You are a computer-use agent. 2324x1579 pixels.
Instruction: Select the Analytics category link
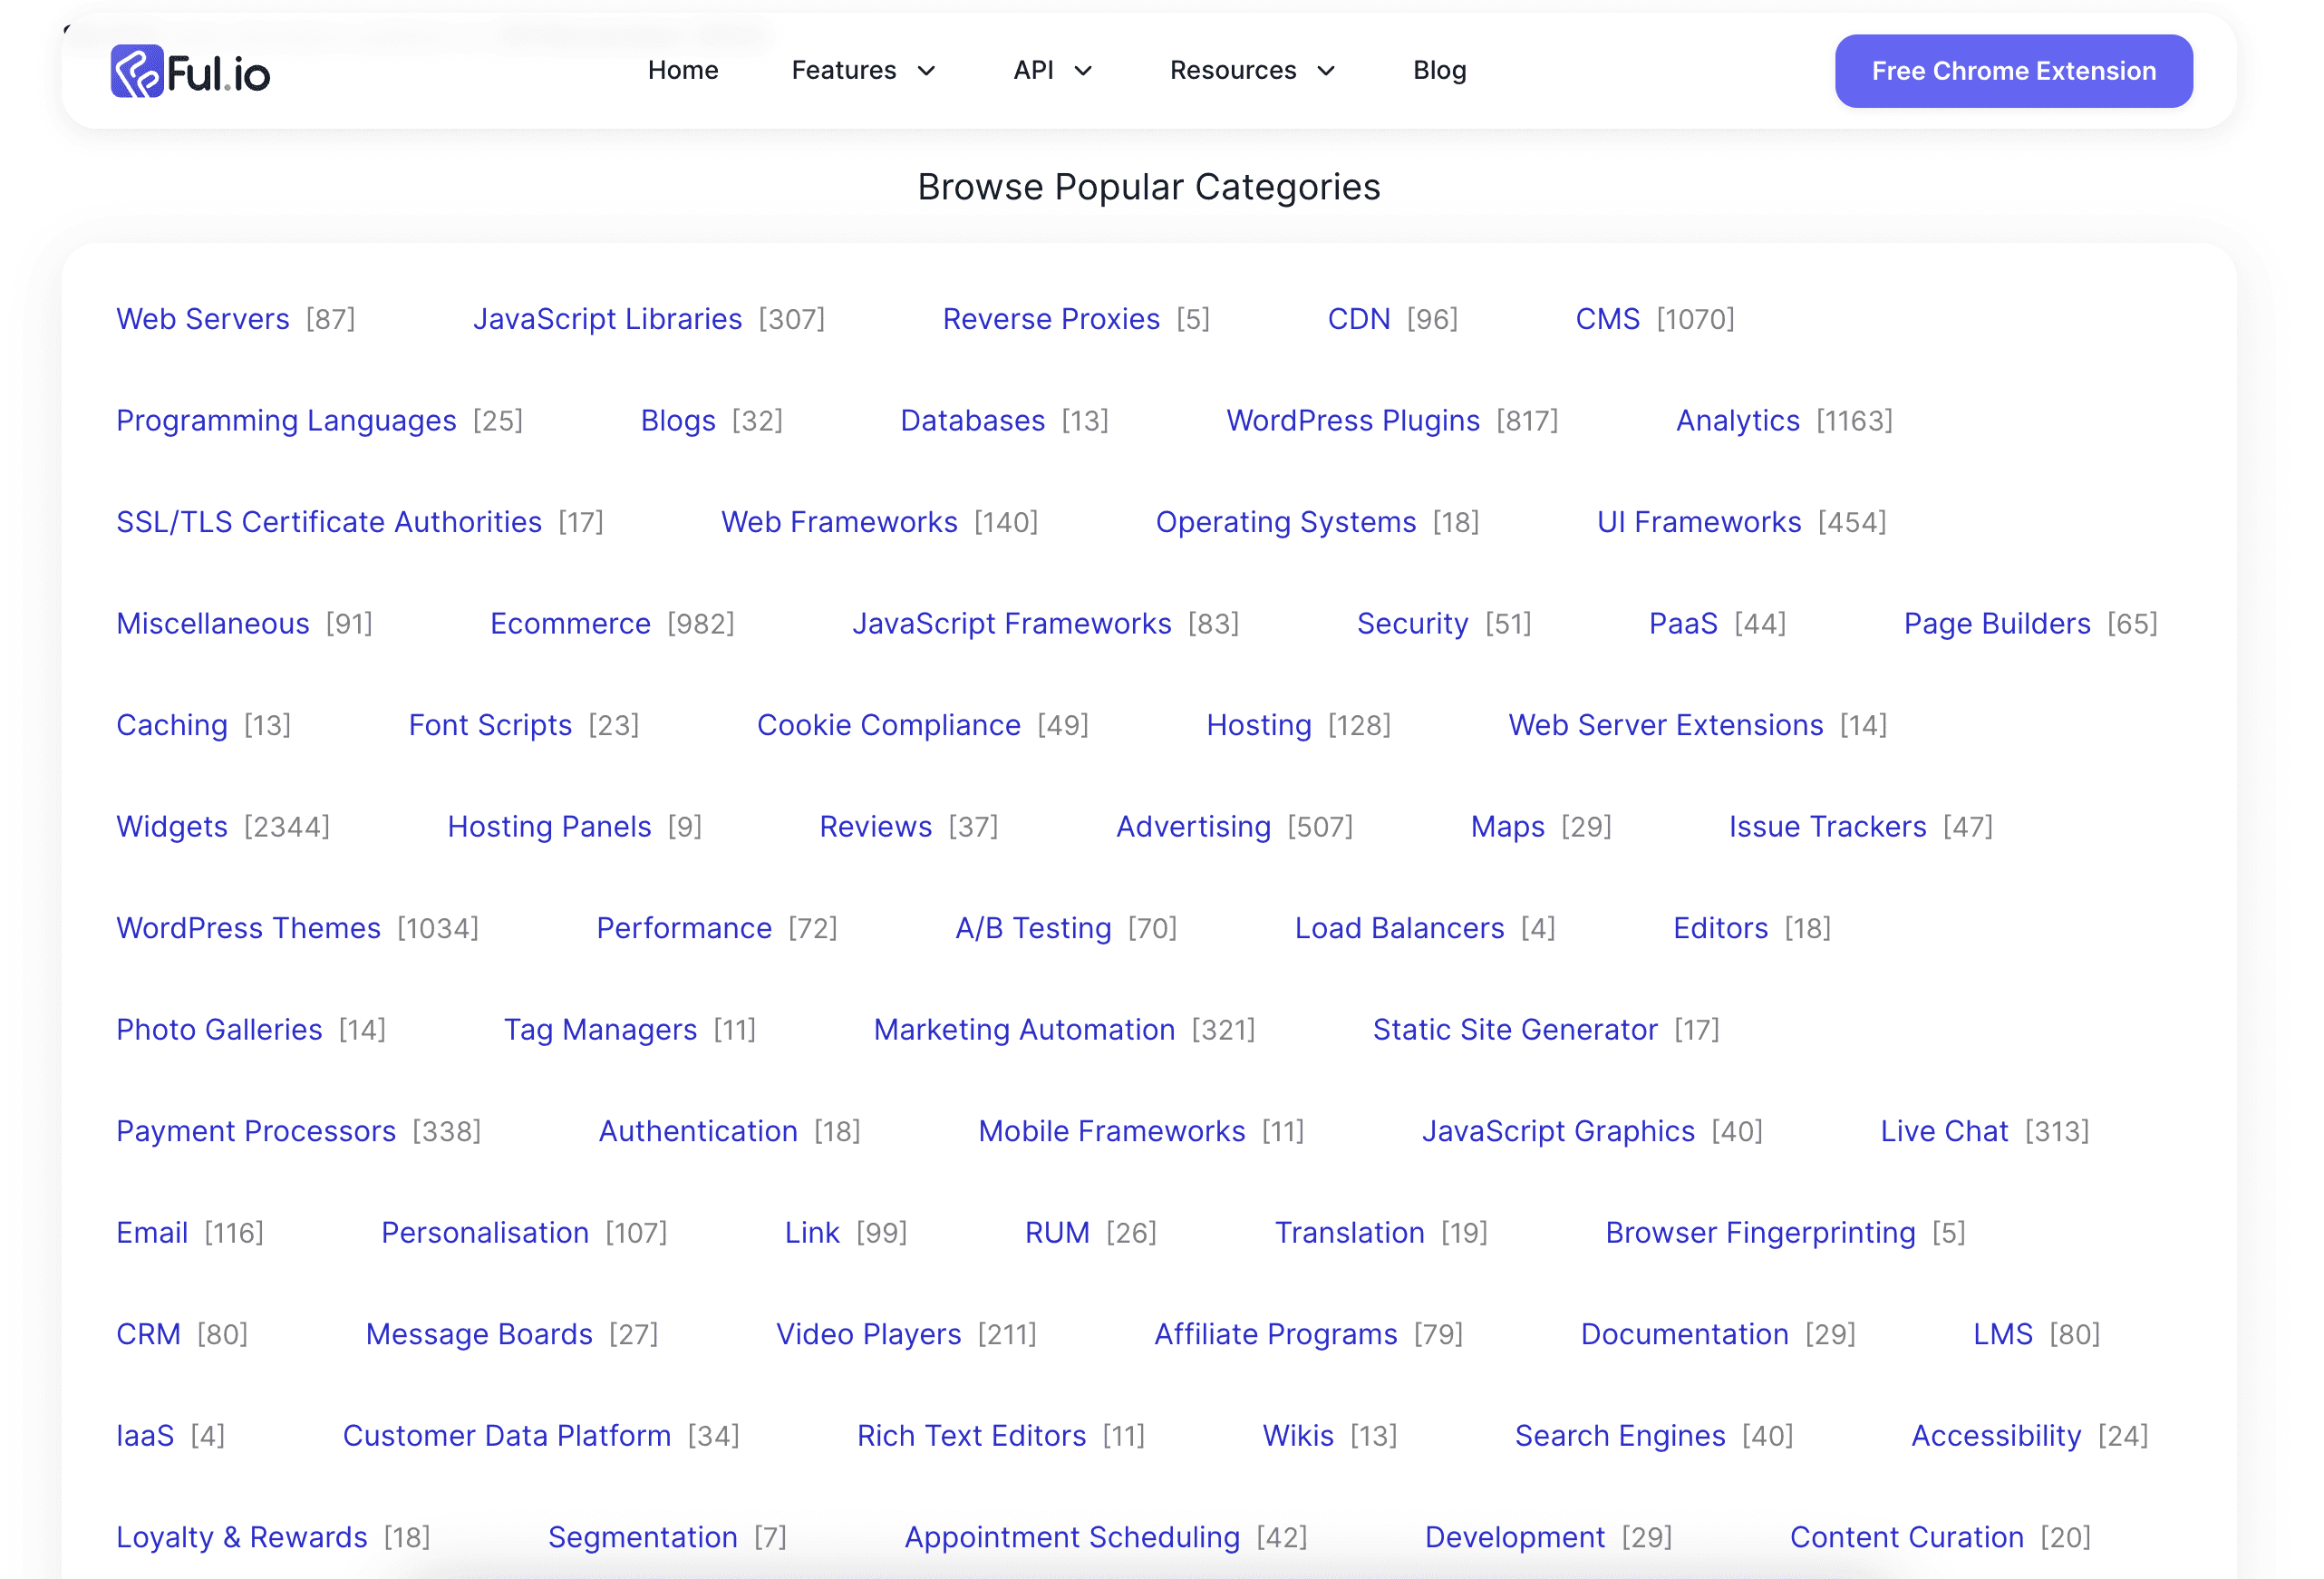tap(1737, 421)
